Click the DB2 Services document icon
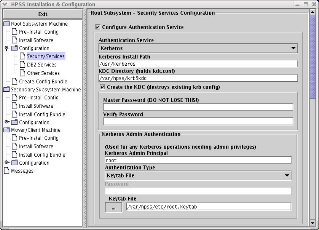 (x=22, y=65)
